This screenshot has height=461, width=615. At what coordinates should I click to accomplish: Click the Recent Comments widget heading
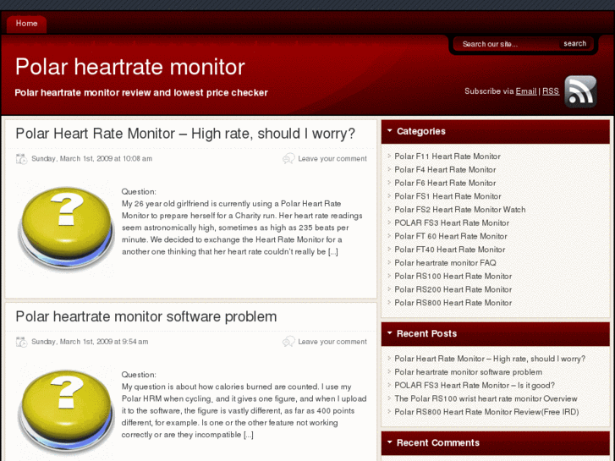(438, 443)
